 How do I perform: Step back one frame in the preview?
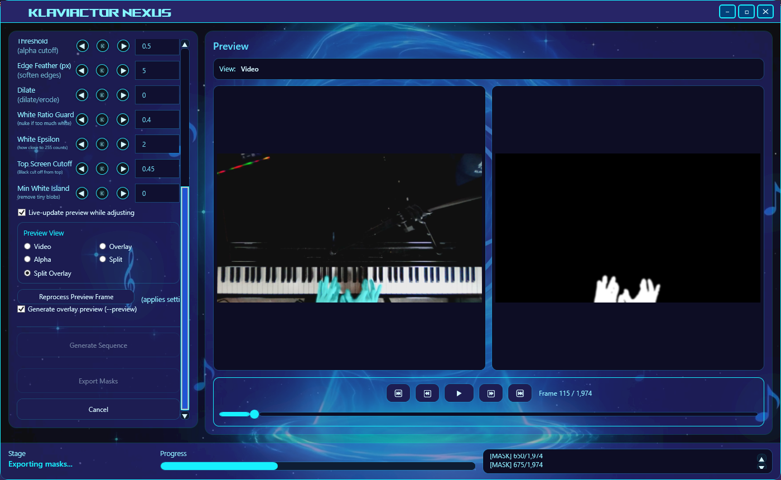tap(427, 393)
